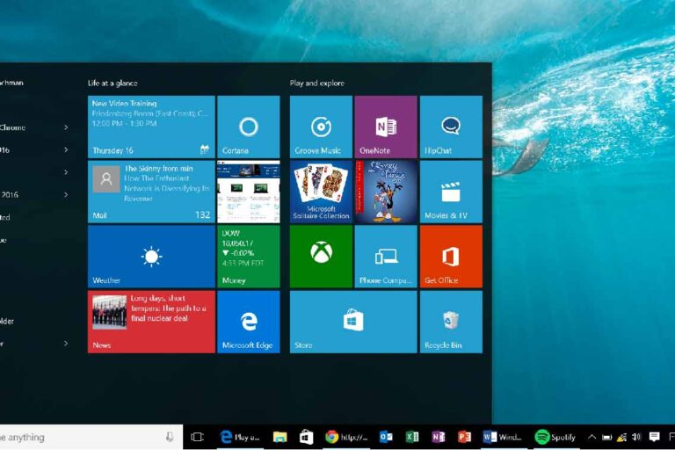
Task: Open the News headline tile
Action: coord(151,322)
